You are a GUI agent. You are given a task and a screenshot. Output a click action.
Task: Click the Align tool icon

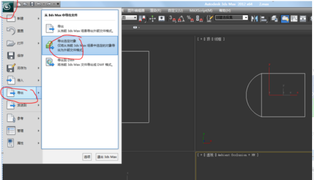[264, 19]
